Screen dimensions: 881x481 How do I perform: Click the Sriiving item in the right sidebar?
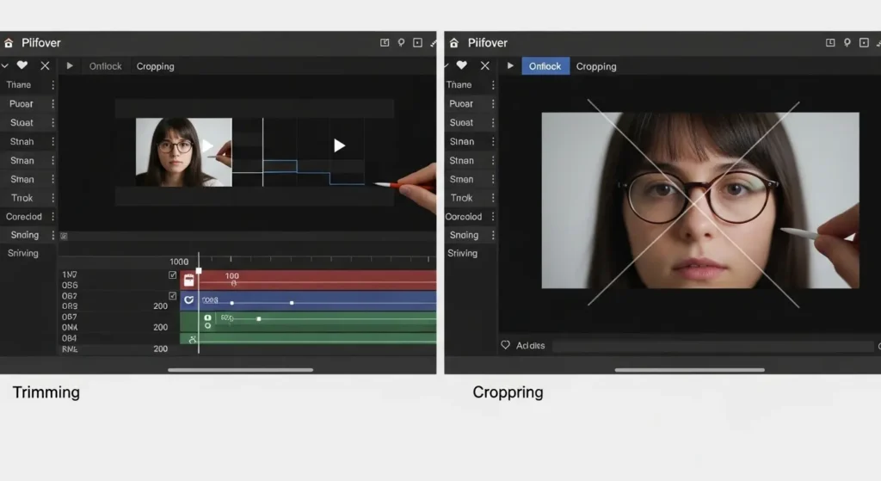click(x=462, y=254)
